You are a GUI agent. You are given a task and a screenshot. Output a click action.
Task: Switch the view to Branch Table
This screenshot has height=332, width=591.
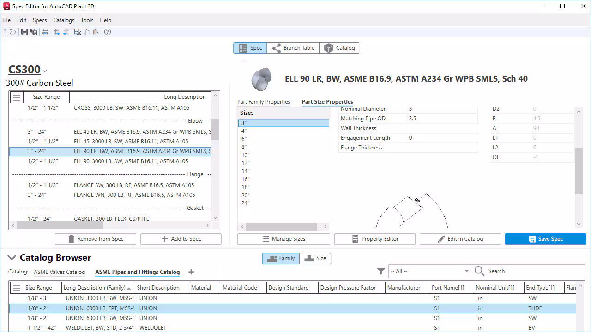click(293, 48)
